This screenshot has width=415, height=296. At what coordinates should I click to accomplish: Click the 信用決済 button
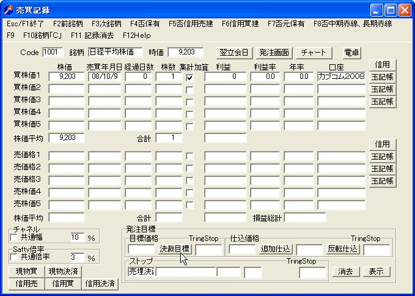coord(100,284)
